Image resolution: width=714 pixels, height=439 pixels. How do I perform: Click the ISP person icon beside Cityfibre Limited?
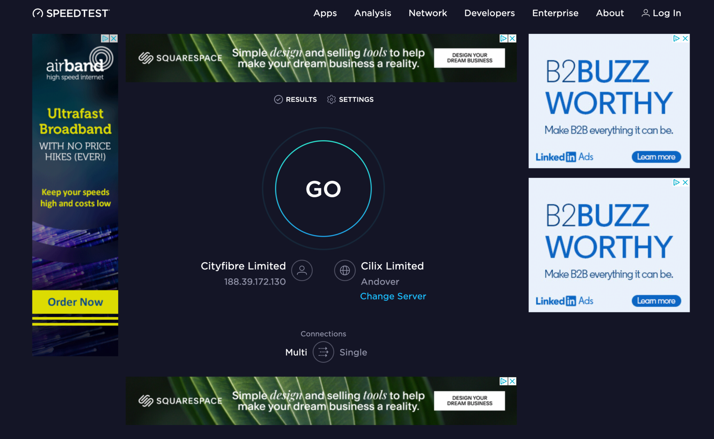302,270
